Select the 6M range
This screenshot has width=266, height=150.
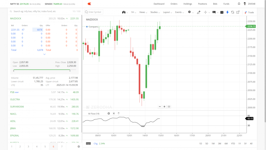coord(226,144)
